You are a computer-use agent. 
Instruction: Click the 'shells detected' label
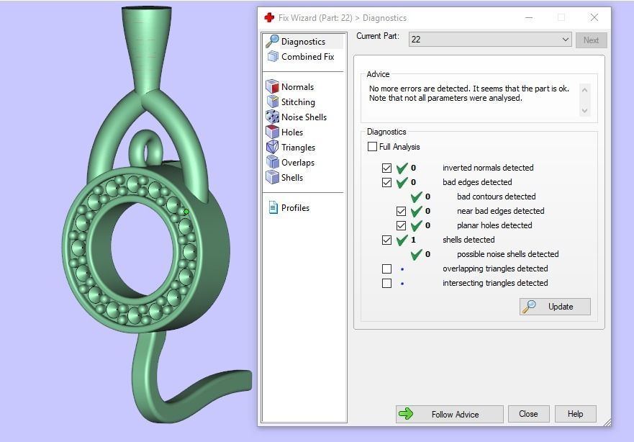[468, 240]
